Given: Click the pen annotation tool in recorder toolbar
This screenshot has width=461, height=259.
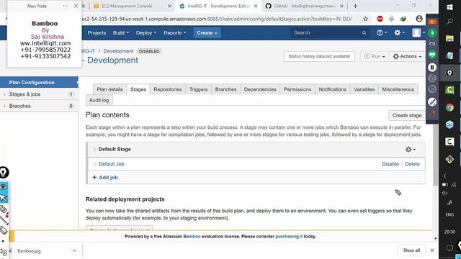Looking at the screenshot, I should (432, 102).
